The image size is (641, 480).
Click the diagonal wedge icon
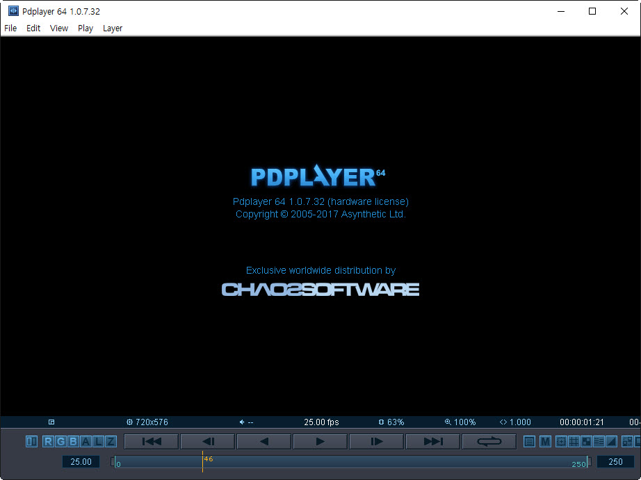point(612,442)
